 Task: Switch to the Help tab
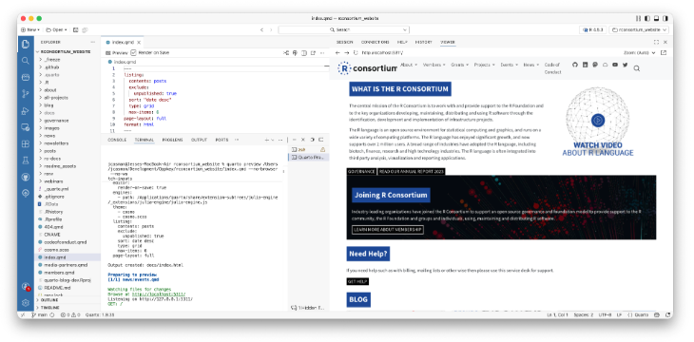pos(402,43)
